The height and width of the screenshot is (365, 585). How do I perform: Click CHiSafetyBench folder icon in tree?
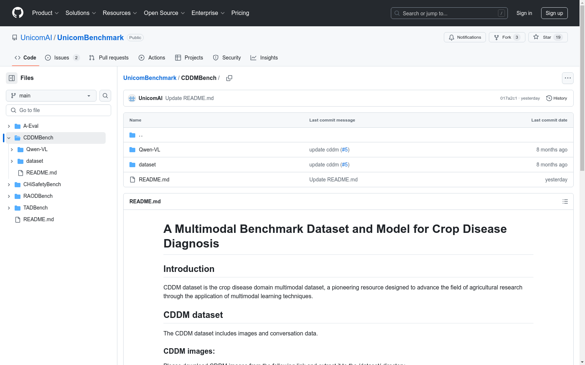pyautogui.click(x=18, y=185)
